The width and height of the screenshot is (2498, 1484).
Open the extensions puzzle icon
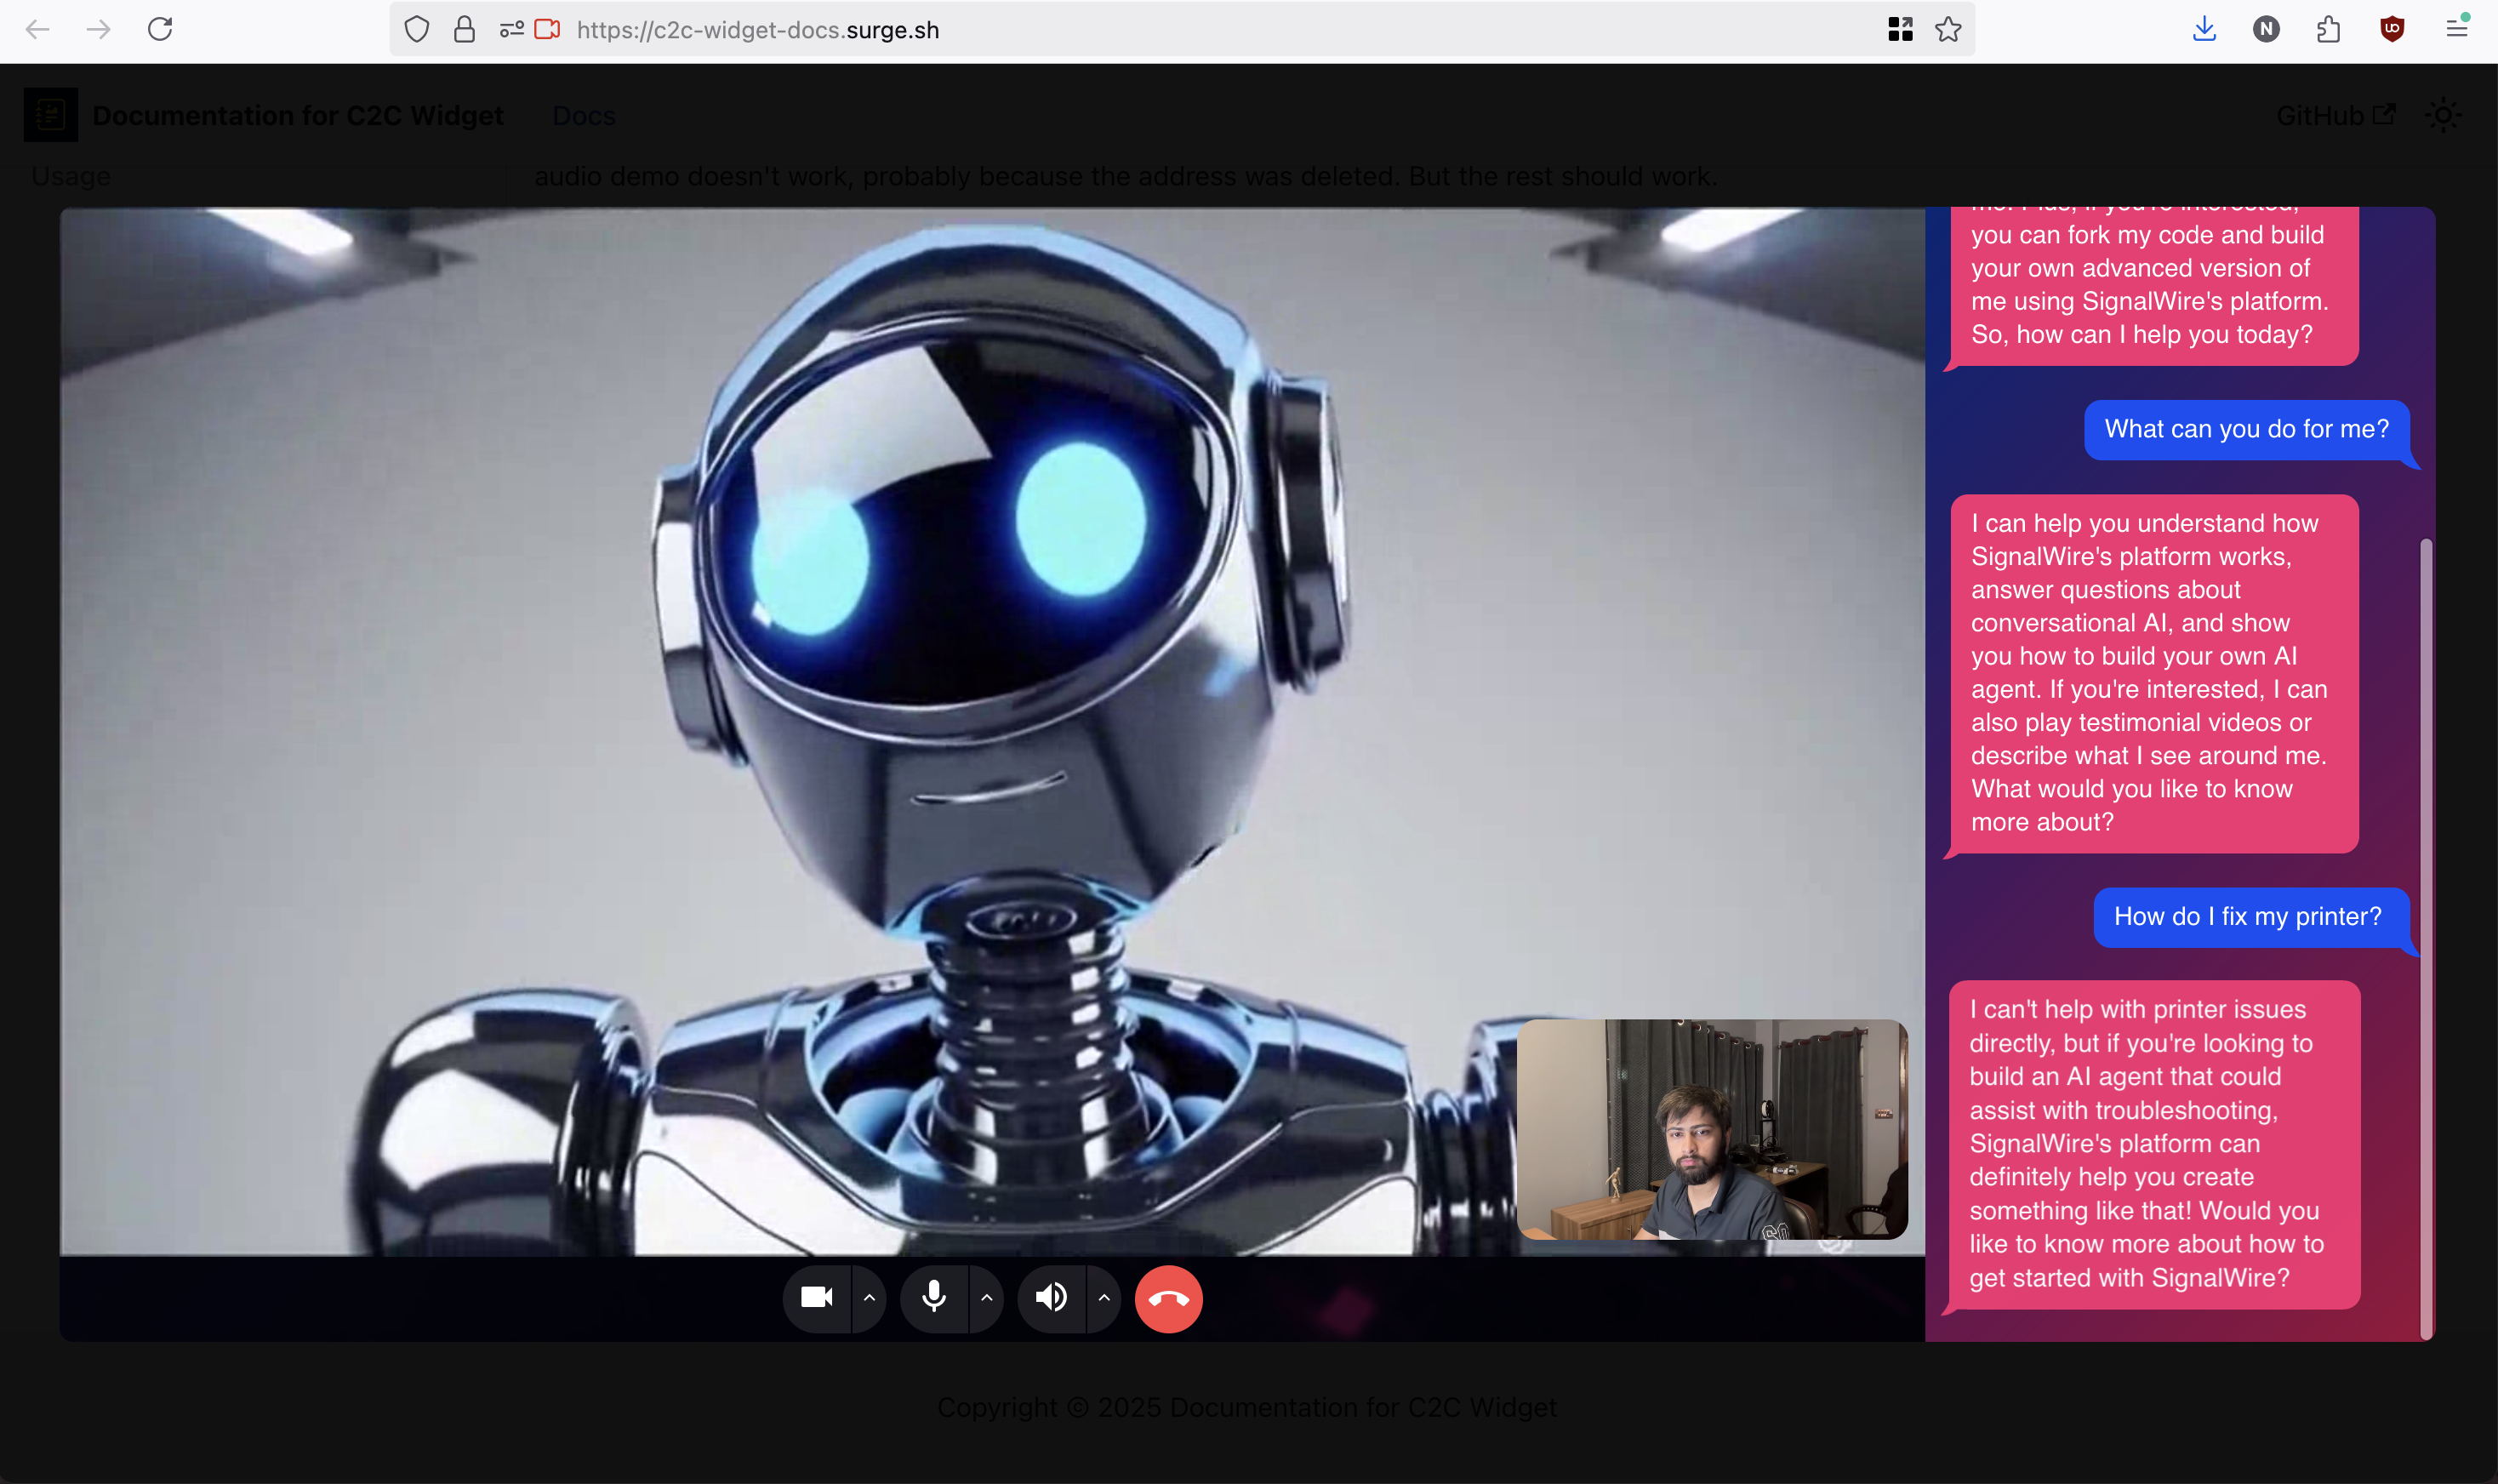tap(2328, 29)
